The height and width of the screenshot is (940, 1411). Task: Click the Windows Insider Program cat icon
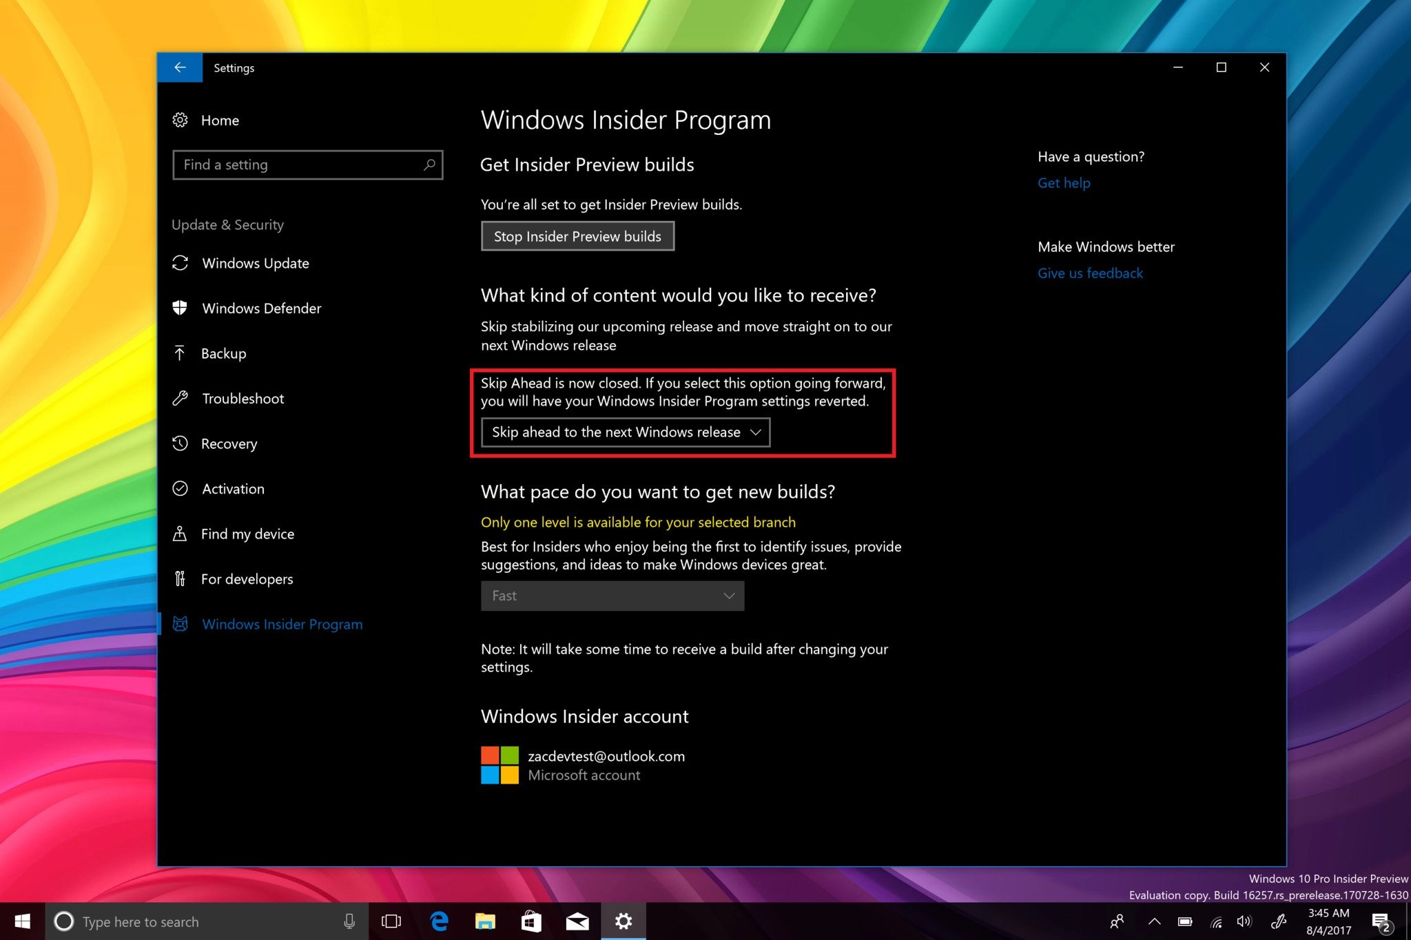coord(180,624)
